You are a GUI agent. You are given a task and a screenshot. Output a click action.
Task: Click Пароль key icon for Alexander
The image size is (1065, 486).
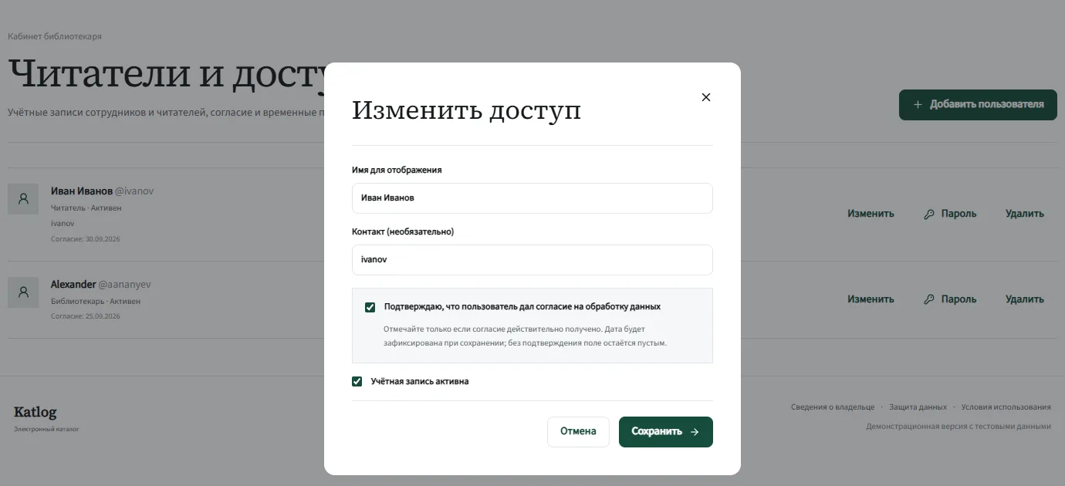pyautogui.click(x=929, y=299)
